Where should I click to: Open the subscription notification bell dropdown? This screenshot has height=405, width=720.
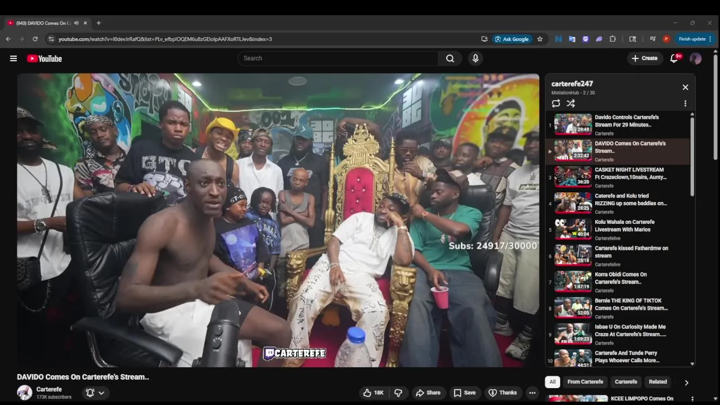tap(95, 393)
